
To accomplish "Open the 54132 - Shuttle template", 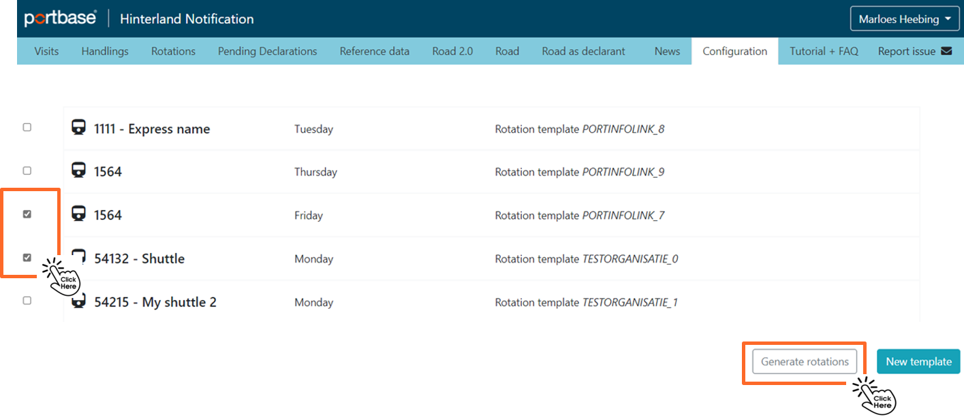I will click(140, 258).
